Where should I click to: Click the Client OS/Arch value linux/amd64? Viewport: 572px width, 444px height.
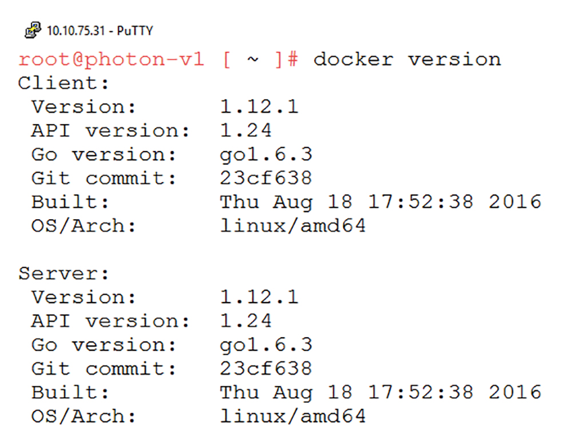pyautogui.click(x=292, y=225)
